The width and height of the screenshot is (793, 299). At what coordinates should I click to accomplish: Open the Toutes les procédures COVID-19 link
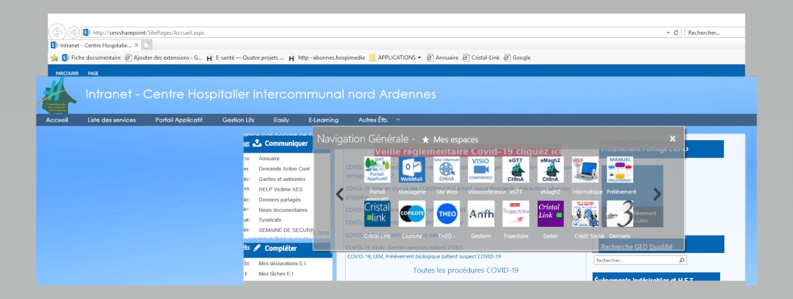(x=465, y=271)
